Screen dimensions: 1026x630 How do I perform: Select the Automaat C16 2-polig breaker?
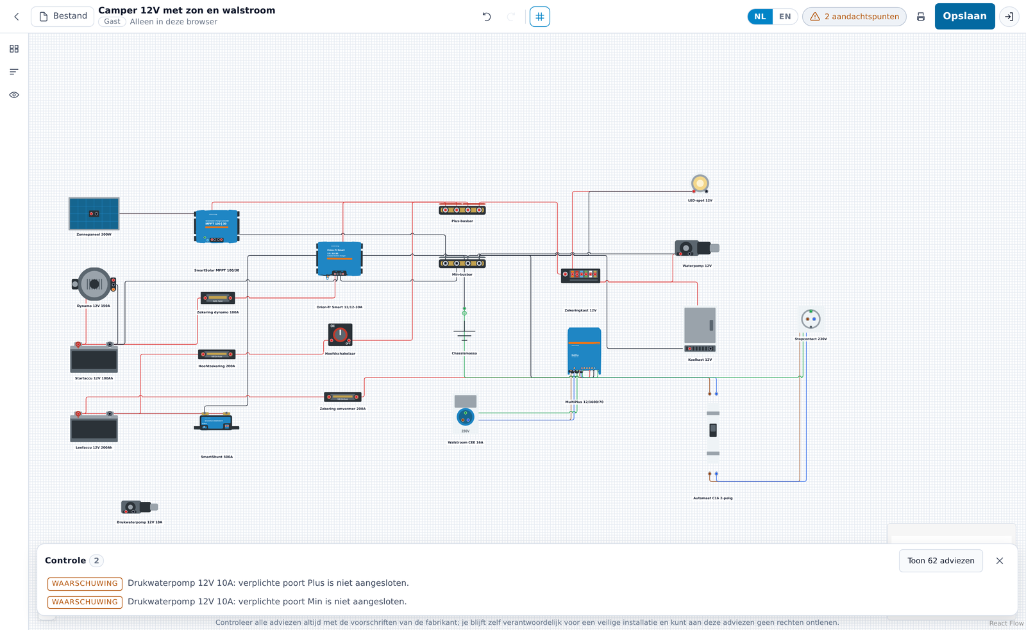[x=713, y=434]
